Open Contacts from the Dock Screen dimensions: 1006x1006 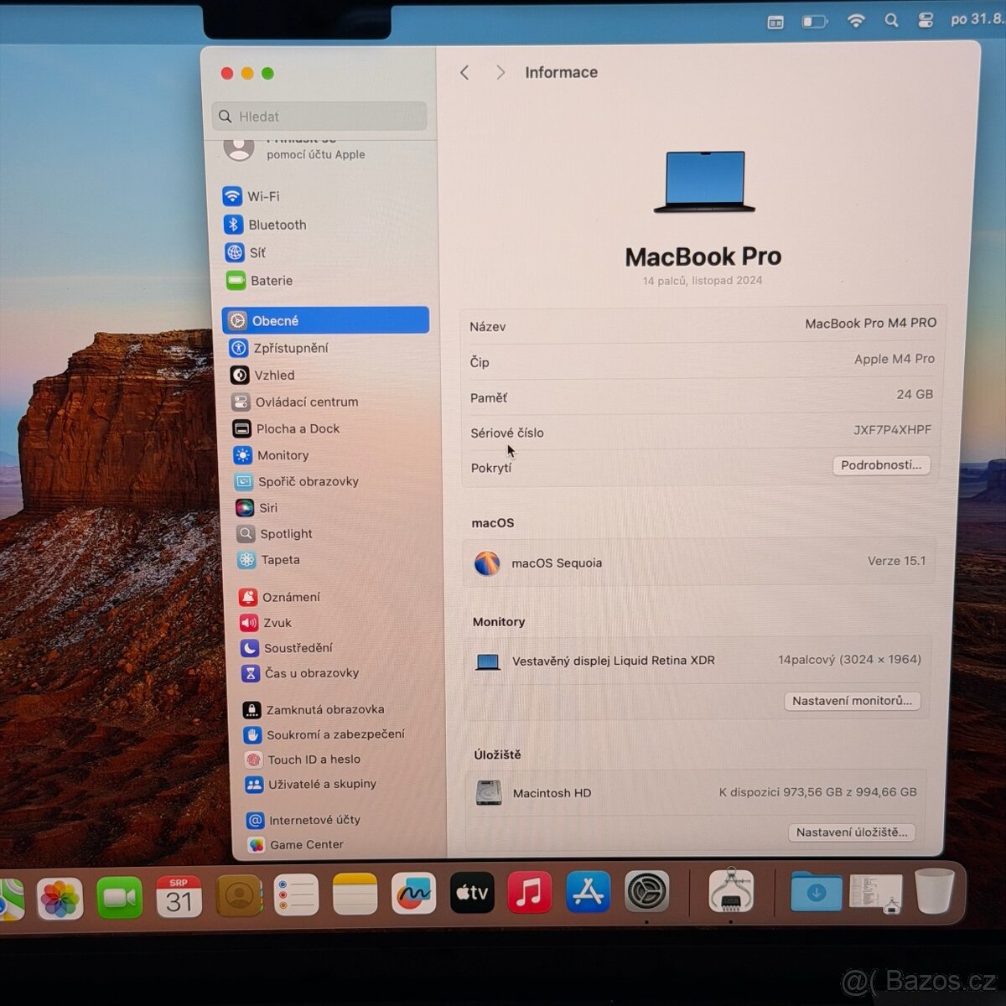pyautogui.click(x=239, y=896)
